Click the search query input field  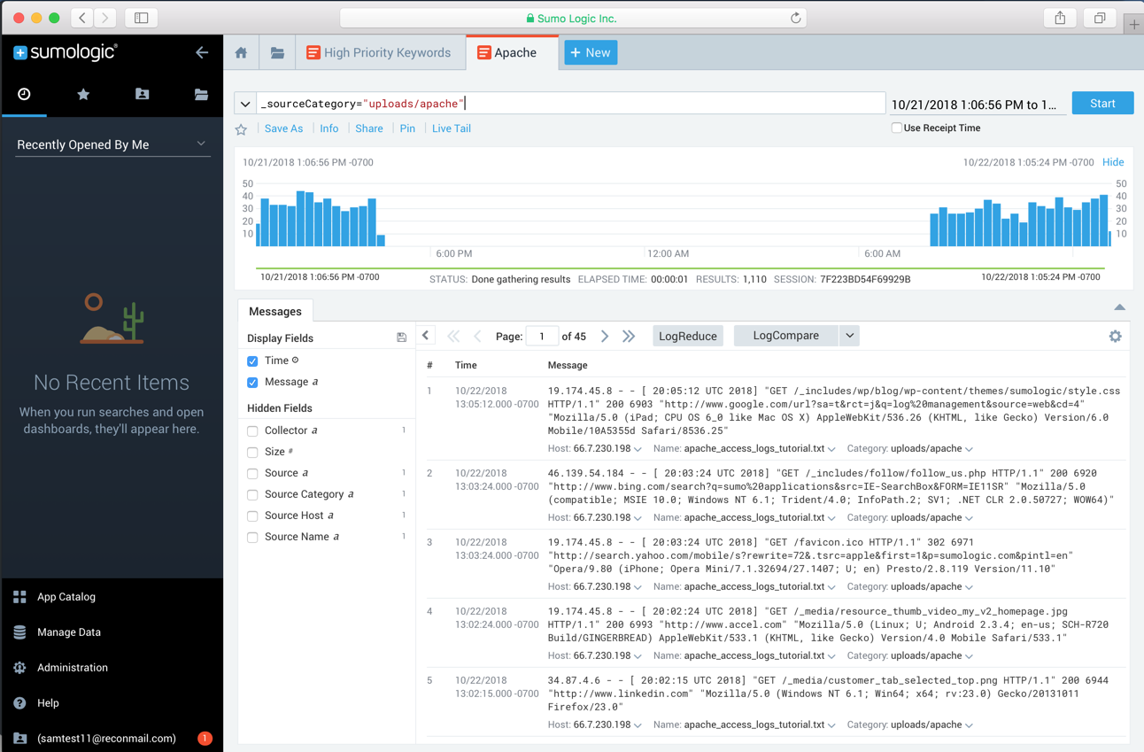click(x=571, y=104)
